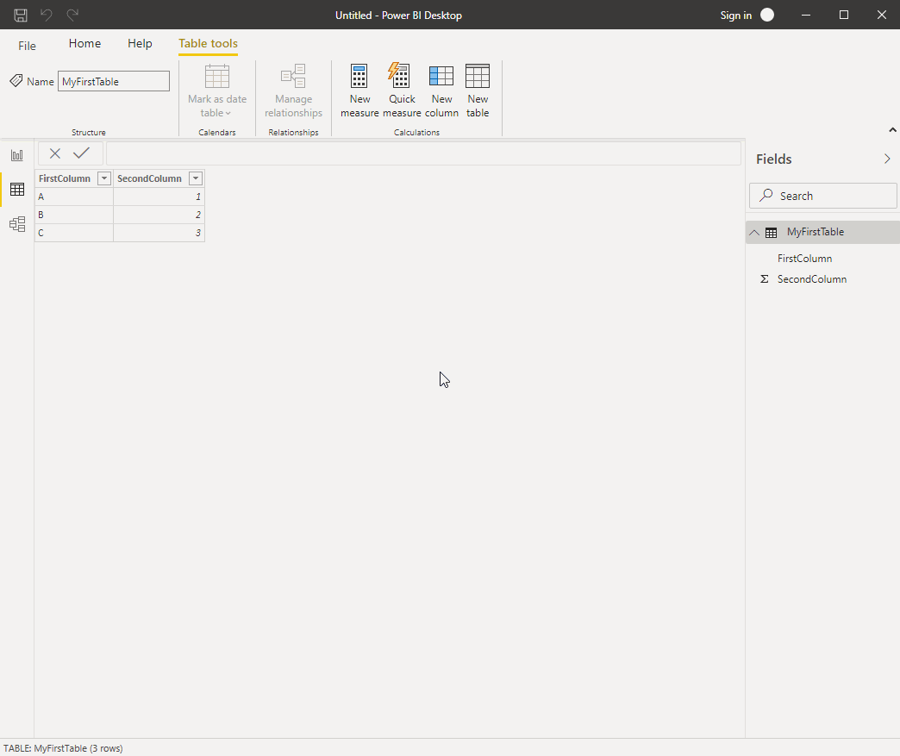900x756 pixels.
Task: Switch to Model view icon
Action: pos(17,223)
